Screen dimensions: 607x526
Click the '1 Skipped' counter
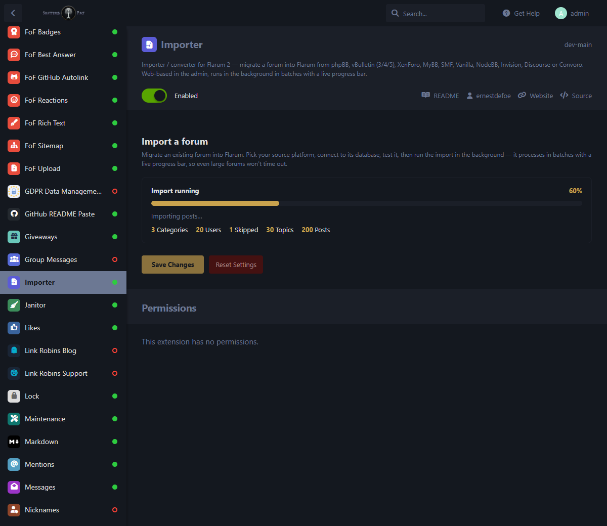click(x=244, y=230)
